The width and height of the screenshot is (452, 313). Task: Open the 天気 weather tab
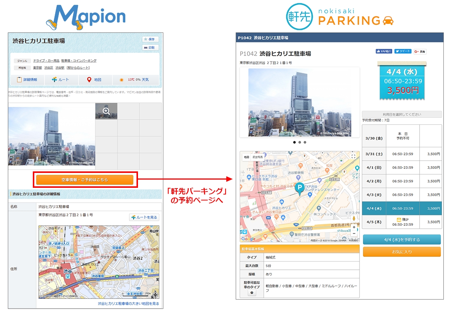[x=135, y=80]
